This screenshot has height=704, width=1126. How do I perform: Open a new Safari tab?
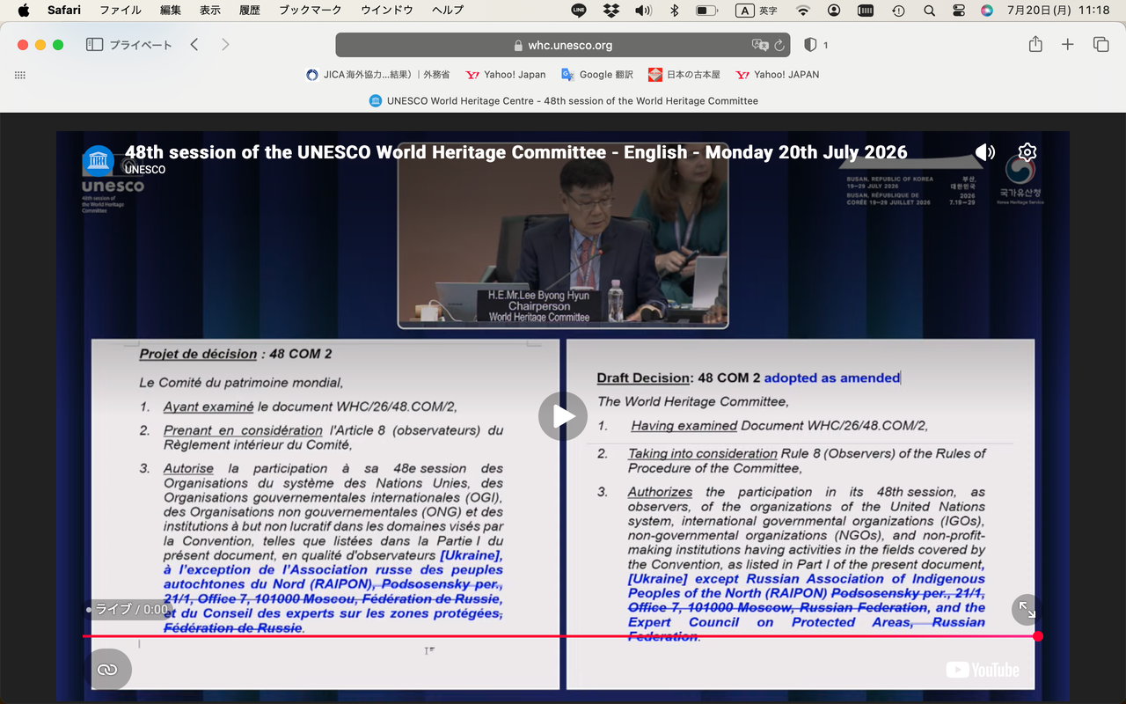click(1068, 45)
